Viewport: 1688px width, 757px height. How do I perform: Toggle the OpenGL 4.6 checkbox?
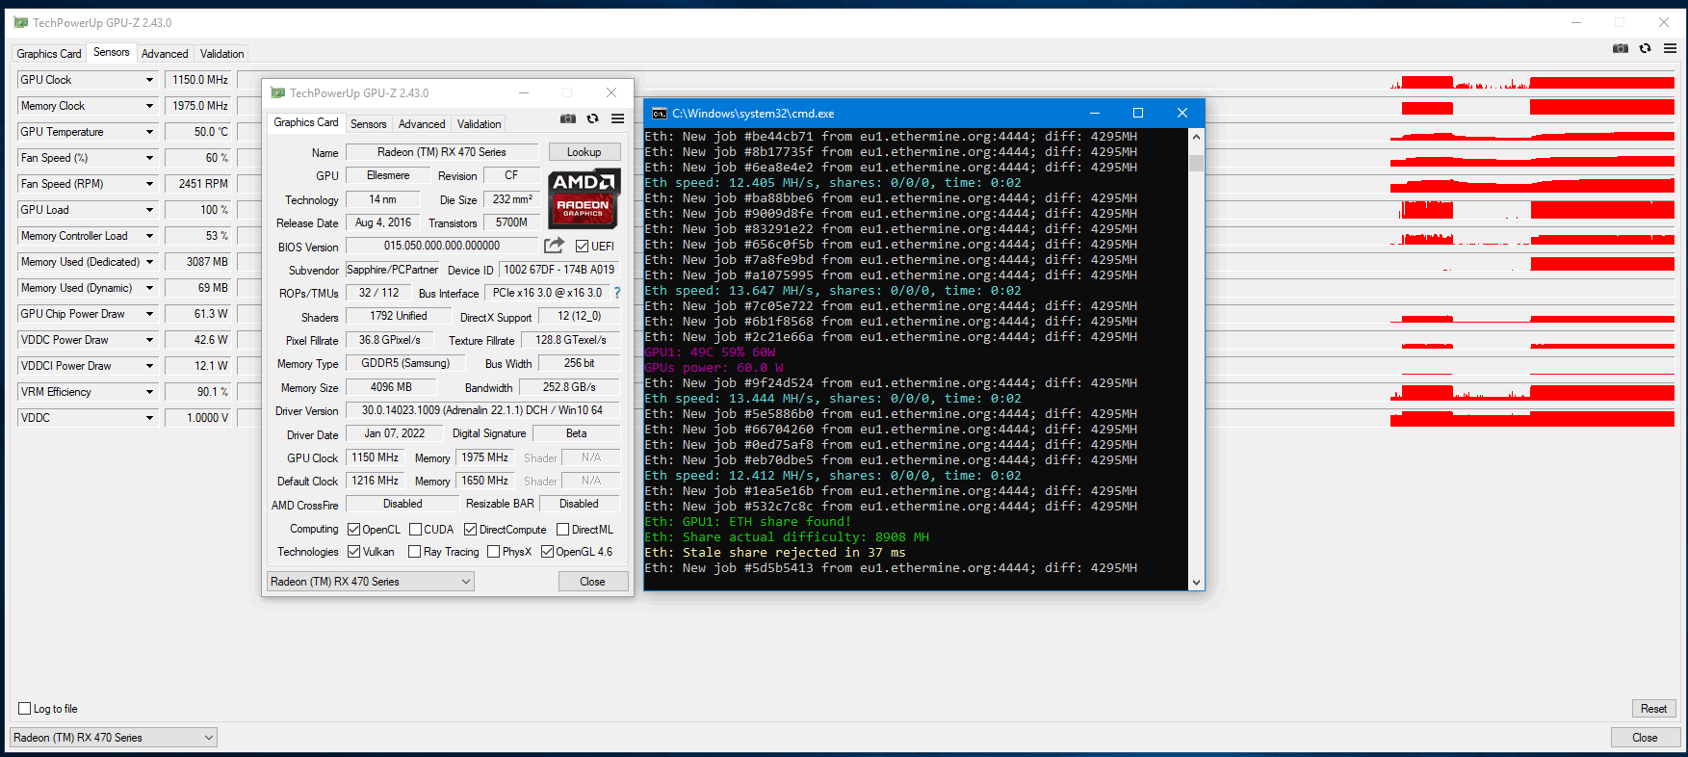click(547, 552)
